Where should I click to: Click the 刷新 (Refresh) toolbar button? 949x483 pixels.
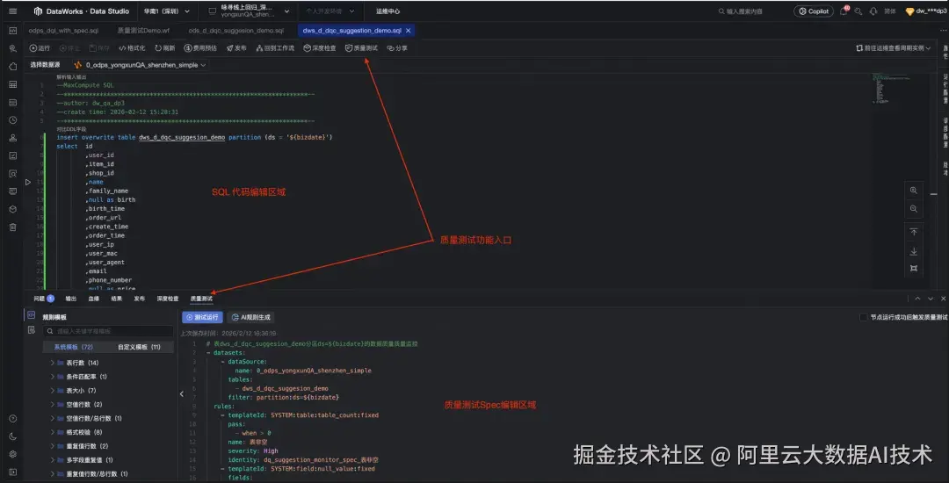pos(164,47)
